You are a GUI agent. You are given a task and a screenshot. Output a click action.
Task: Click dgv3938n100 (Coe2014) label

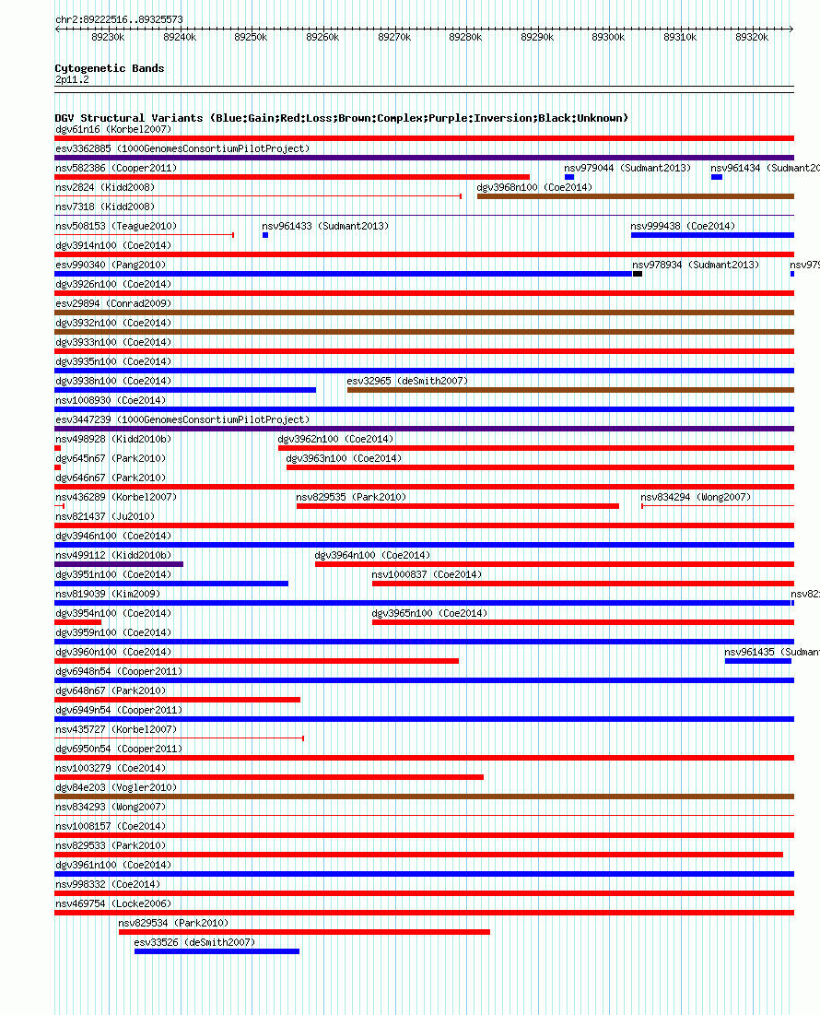(114, 382)
